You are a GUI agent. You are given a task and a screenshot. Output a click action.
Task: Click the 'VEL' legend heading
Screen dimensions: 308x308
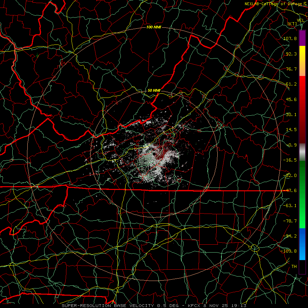point(300,21)
